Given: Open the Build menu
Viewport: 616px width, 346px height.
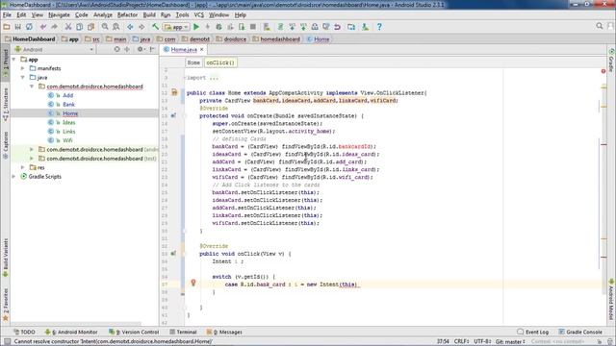Looking at the screenshot, I should [x=149, y=15].
